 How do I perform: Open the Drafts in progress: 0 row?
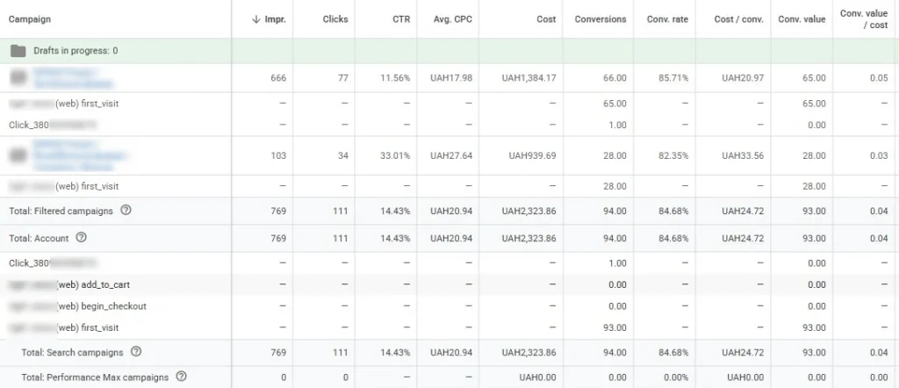(76, 51)
